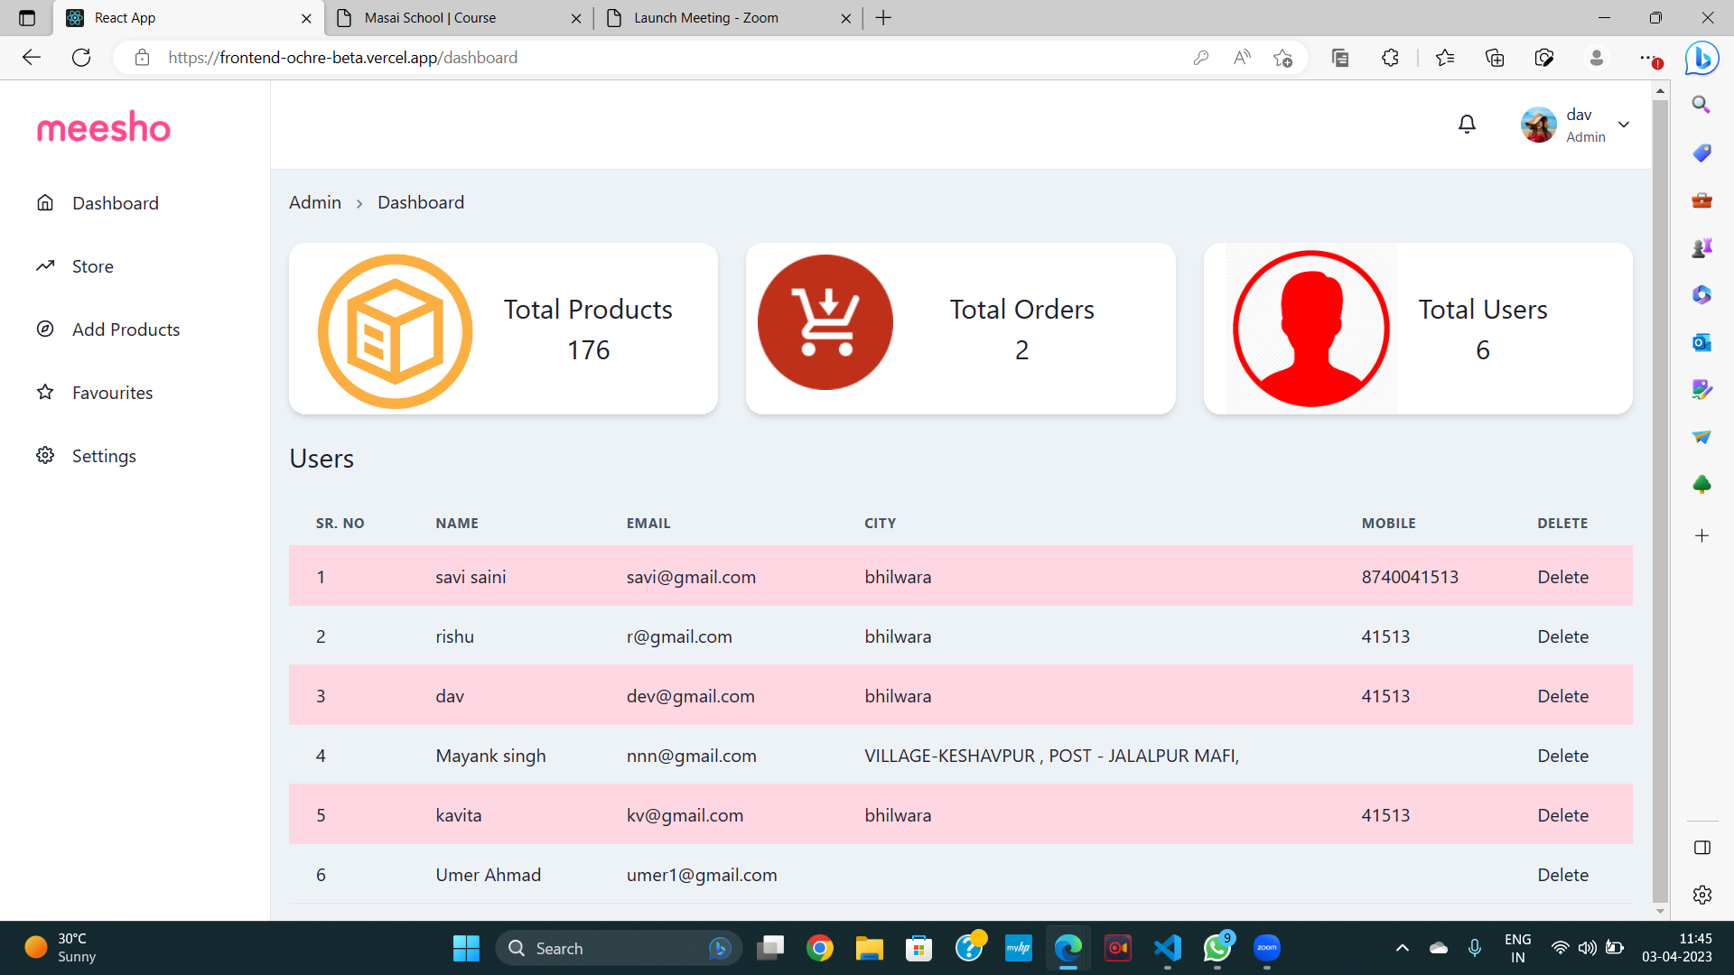Open Store in the sidebar
Screen dimensions: 1734x975
tap(92, 266)
